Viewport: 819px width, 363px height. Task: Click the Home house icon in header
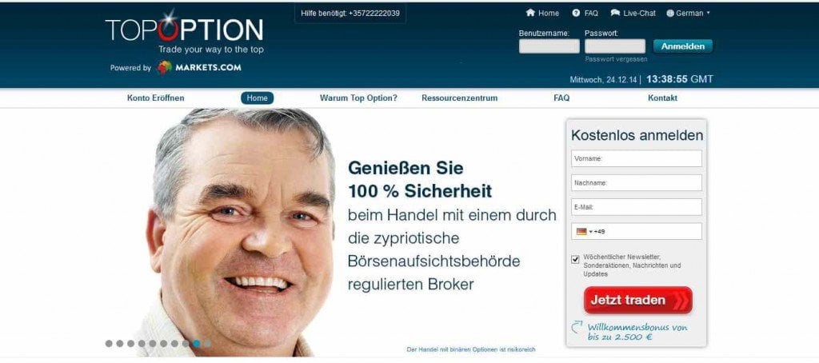[x=530, y=13]
